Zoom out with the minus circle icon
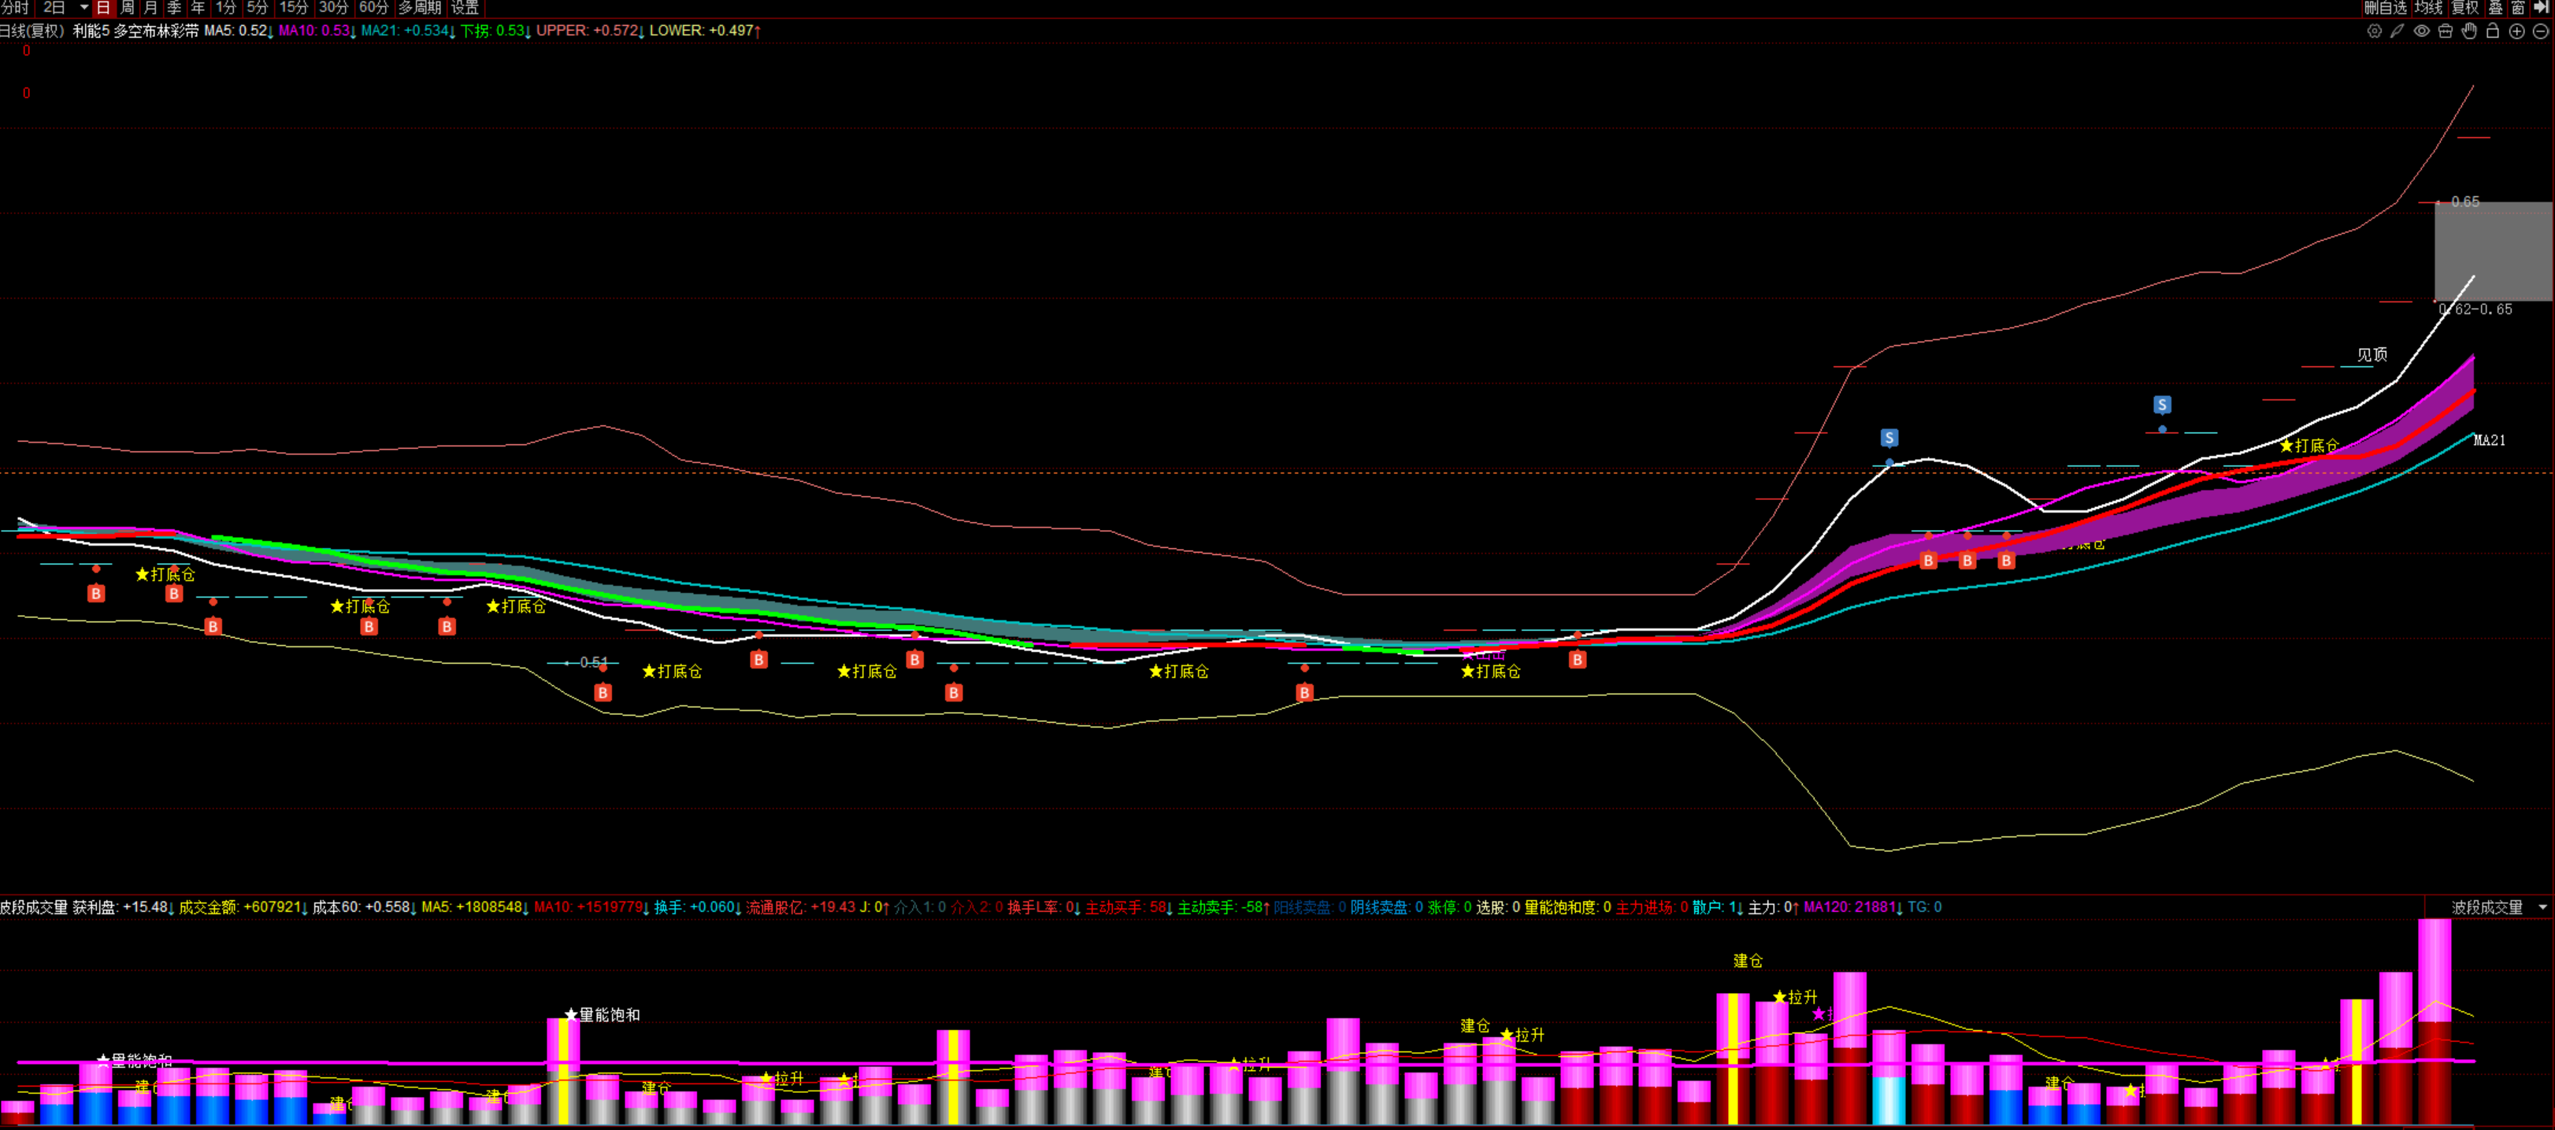Image resolution: width=2555 pixels, height=1130 pixels. coord(2540,31)
